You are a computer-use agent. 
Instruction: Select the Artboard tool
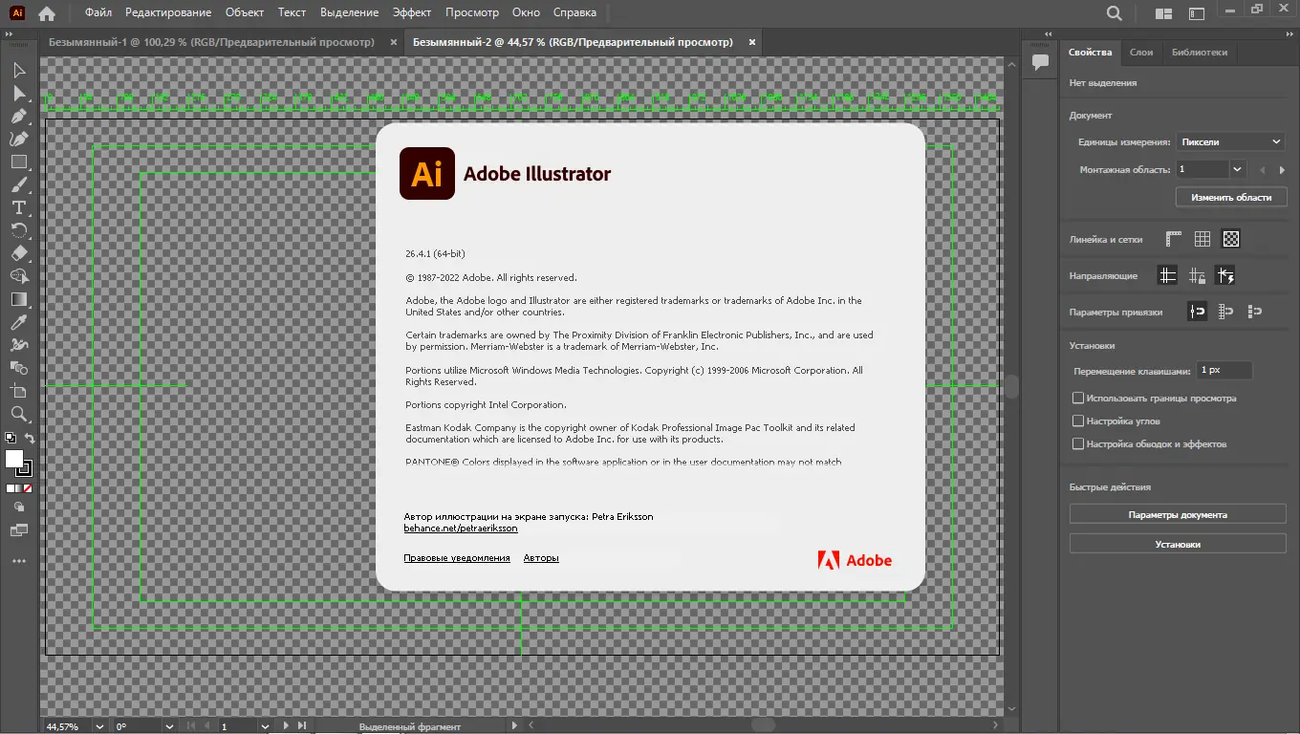pyautogui.click(x=19, y=391)
